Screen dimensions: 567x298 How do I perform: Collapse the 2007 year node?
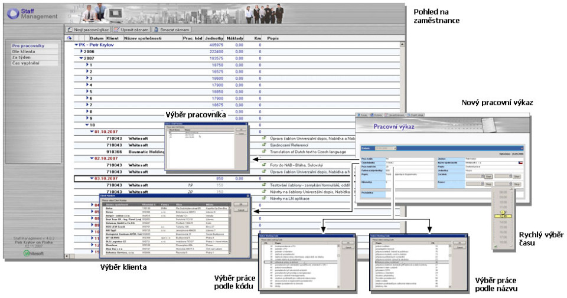click(x=82, y=58)
